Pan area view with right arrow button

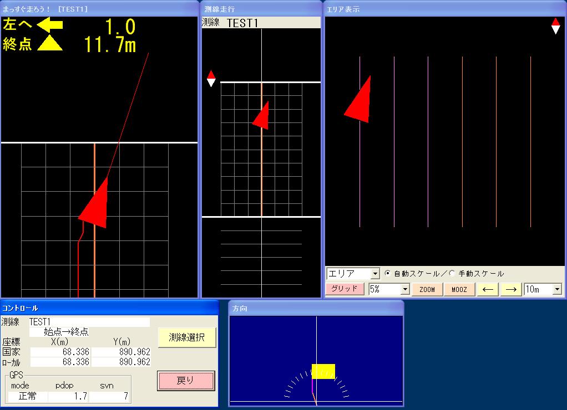(511, 289)
